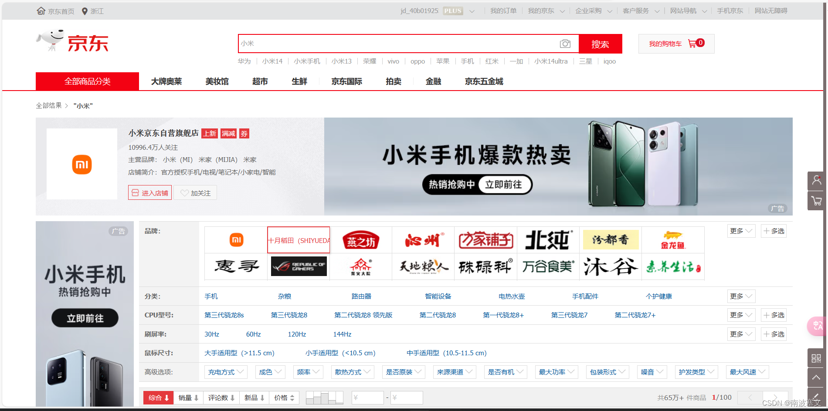
Task: Select the 臻养生活 brand logo
Action: pyautogui.click(x=673, y=266)
